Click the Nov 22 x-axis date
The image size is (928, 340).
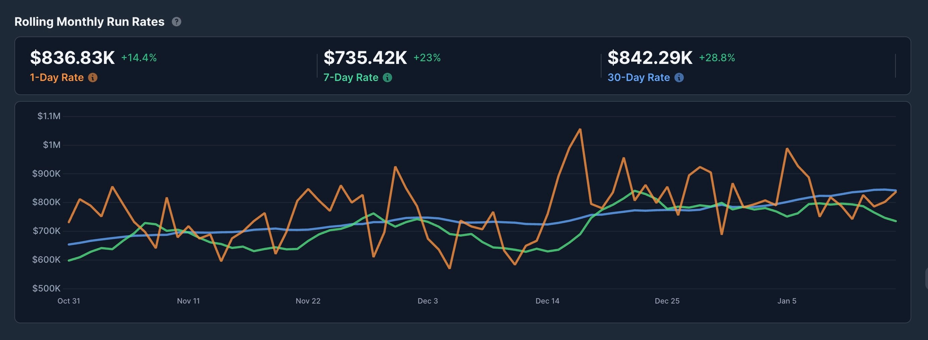308,301
